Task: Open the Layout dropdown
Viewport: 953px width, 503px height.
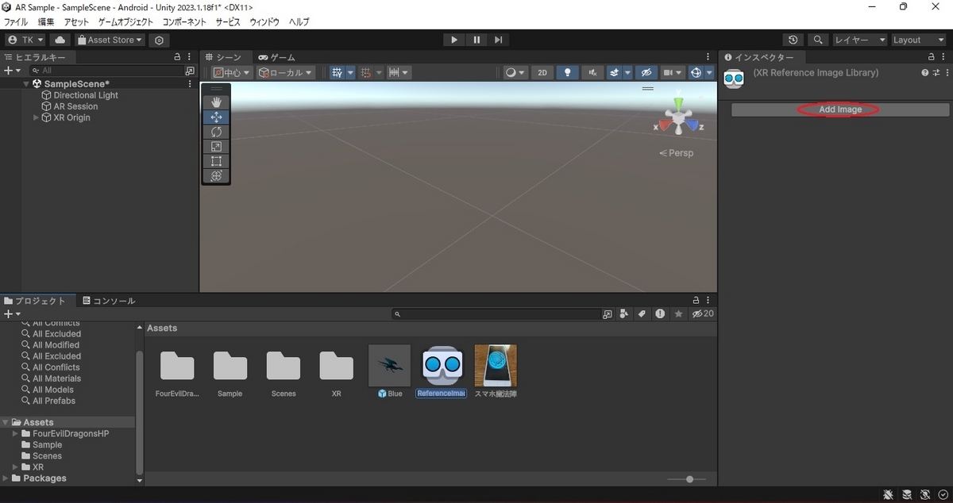Action: pos(919,40)
